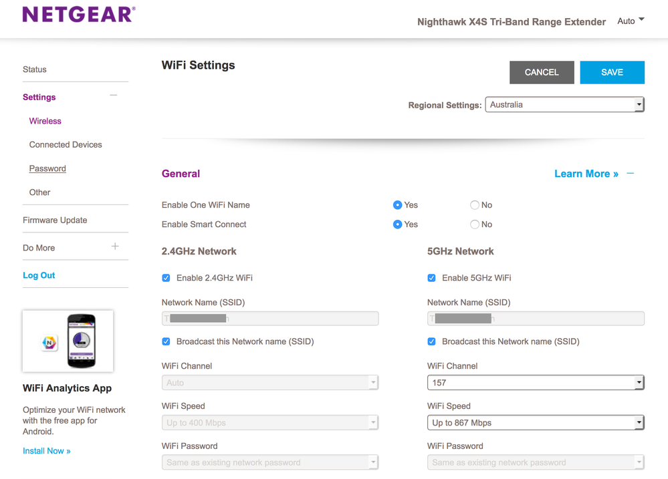Select No for Enable Smart Connect

pos(475,224)
